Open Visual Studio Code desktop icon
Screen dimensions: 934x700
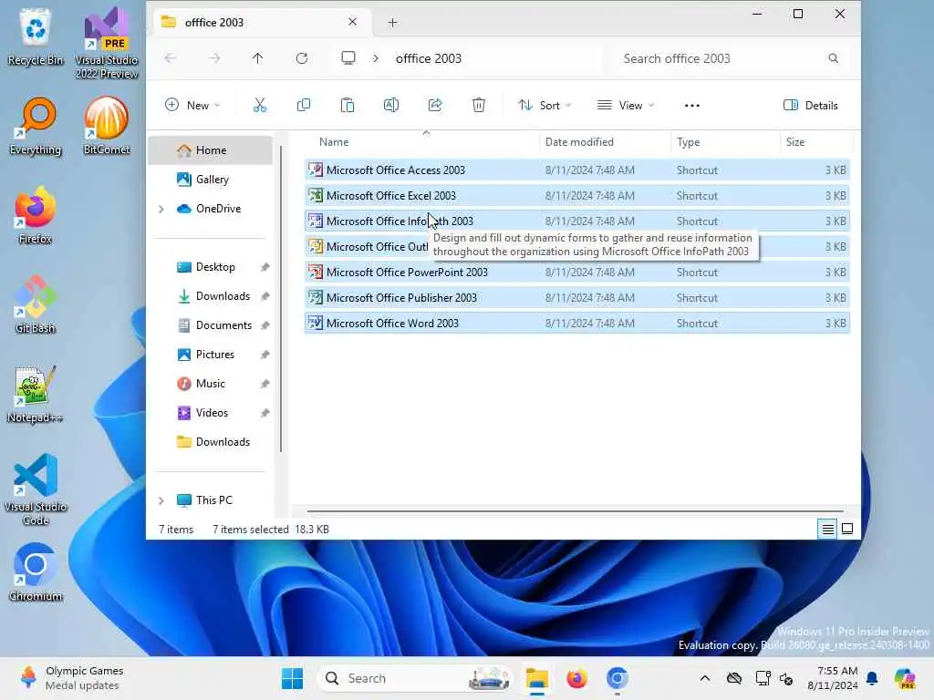pyautogui.click(x=36, y=489)
